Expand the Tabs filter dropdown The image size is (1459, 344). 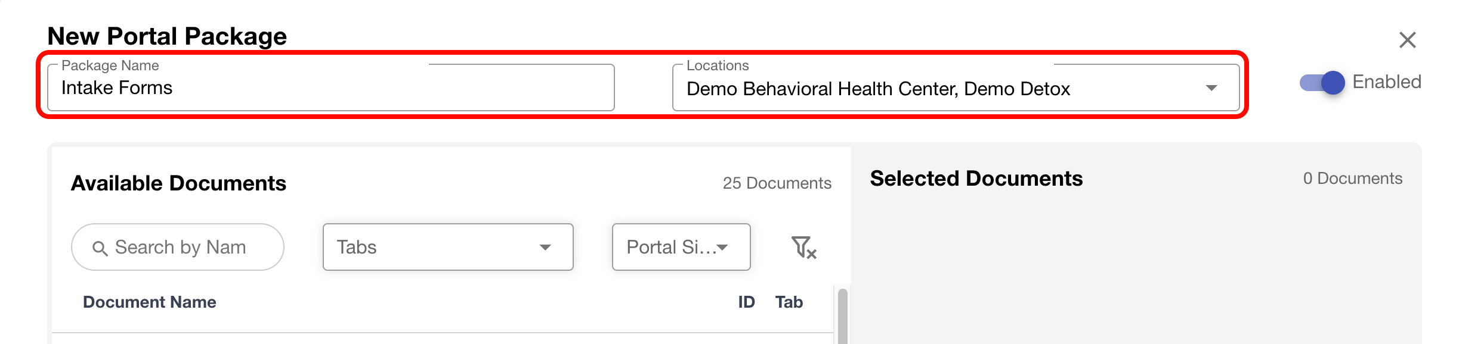pos(447,247)
